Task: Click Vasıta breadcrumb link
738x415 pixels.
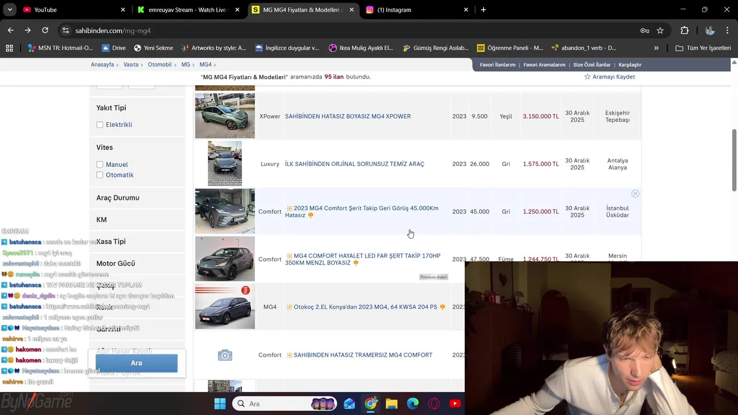Action: (x=131, y=65)
